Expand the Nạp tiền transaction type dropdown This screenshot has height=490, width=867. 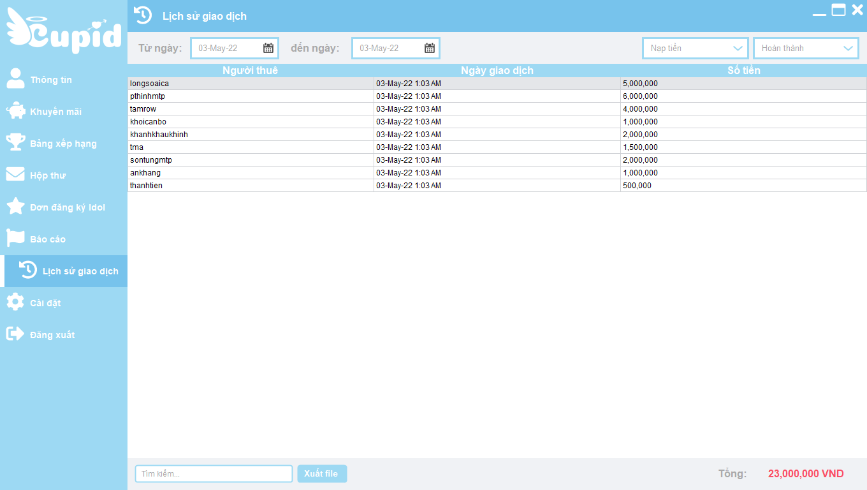[x=738, y=48]
